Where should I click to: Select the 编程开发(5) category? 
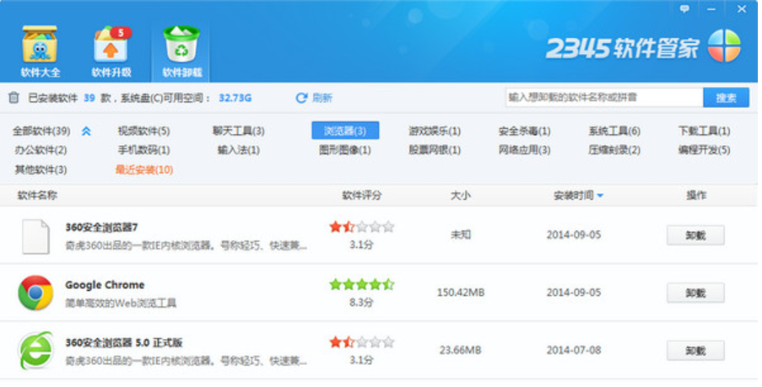pyautogui.click(x=704, y=150)
